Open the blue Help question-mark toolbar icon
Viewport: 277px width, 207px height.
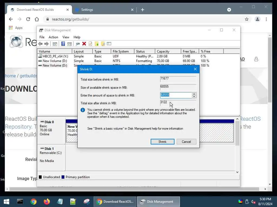point(63,44)
